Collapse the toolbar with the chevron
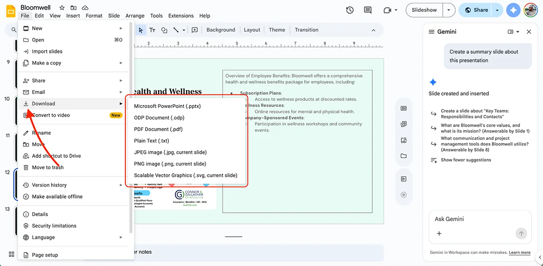The height and width of the screenshot is (266, 543). 373,30
